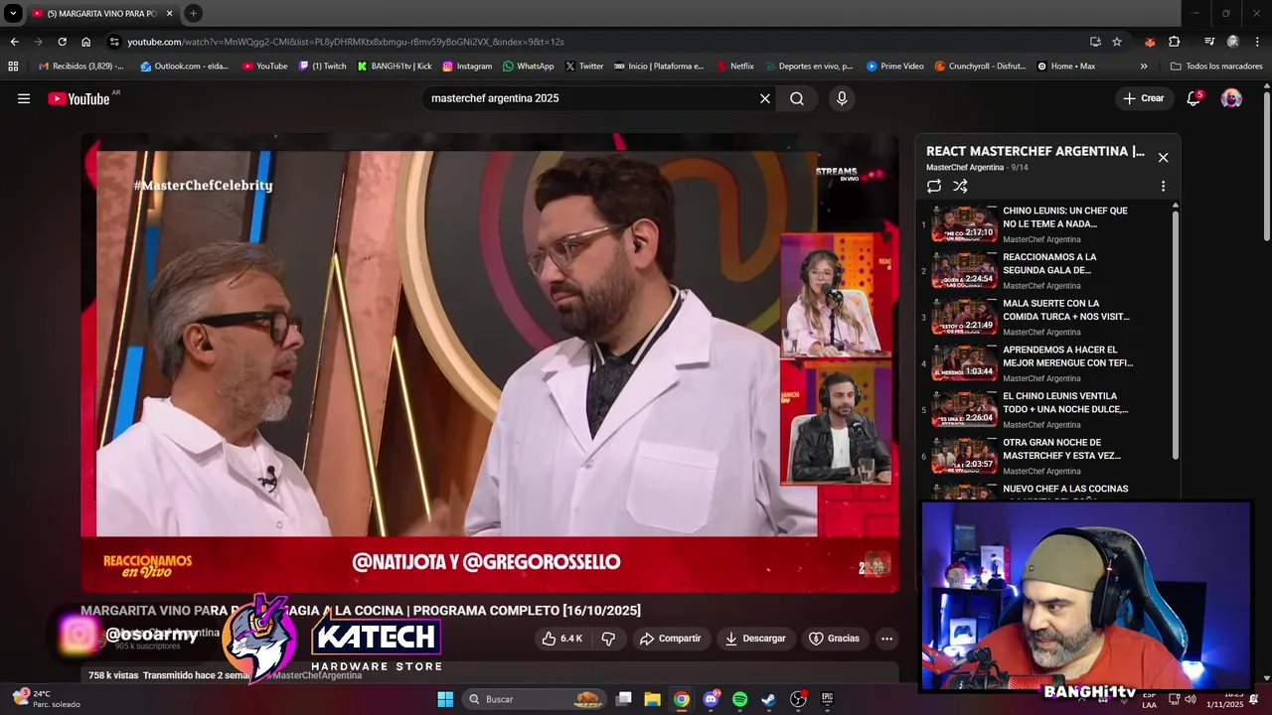Open the Crear upload menu

(x=1143, y=98)
